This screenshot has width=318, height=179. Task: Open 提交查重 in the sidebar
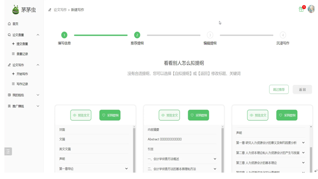22,44
